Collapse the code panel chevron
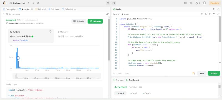Image resolution: width=222 pixels, height=100 pixels. click(x=219, y=9)
